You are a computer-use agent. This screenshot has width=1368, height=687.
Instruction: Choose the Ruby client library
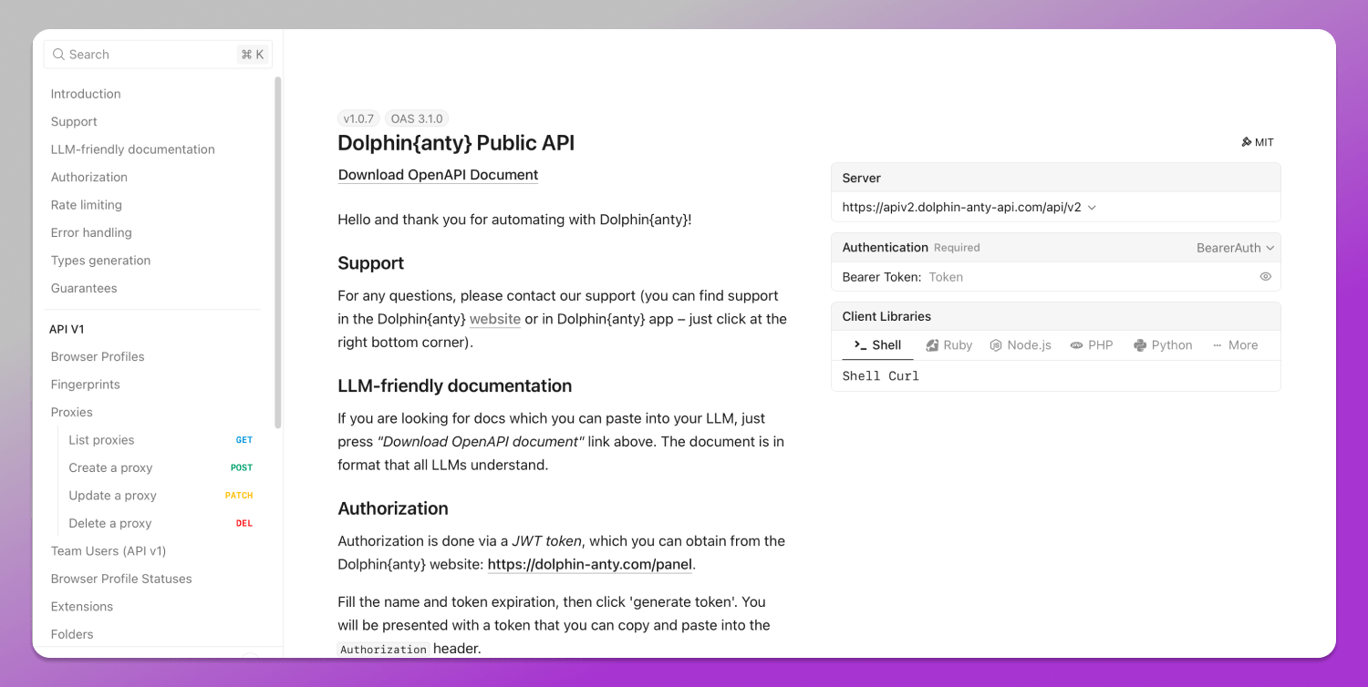pos(949,345)
